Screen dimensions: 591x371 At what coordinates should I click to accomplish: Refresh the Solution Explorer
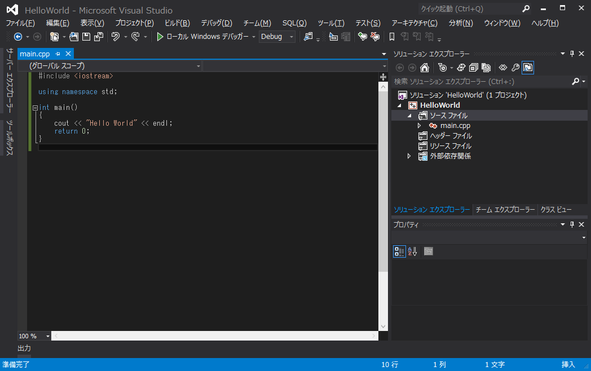click(x=461, y=67)
